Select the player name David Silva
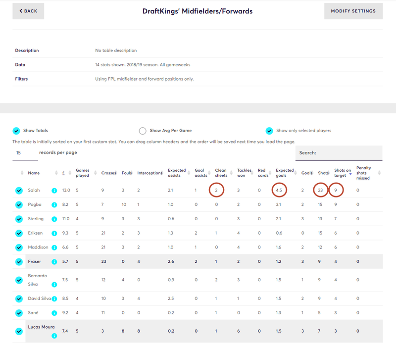 [40, 298]
